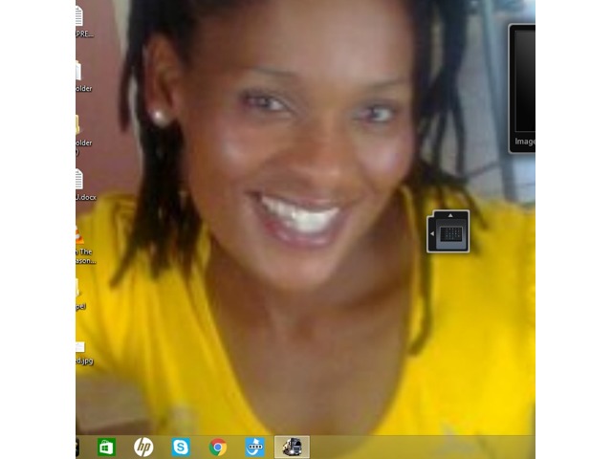Open the Windows Store taskbar icon
This screenshot has height=459, width=612.
tap(107, 447)
